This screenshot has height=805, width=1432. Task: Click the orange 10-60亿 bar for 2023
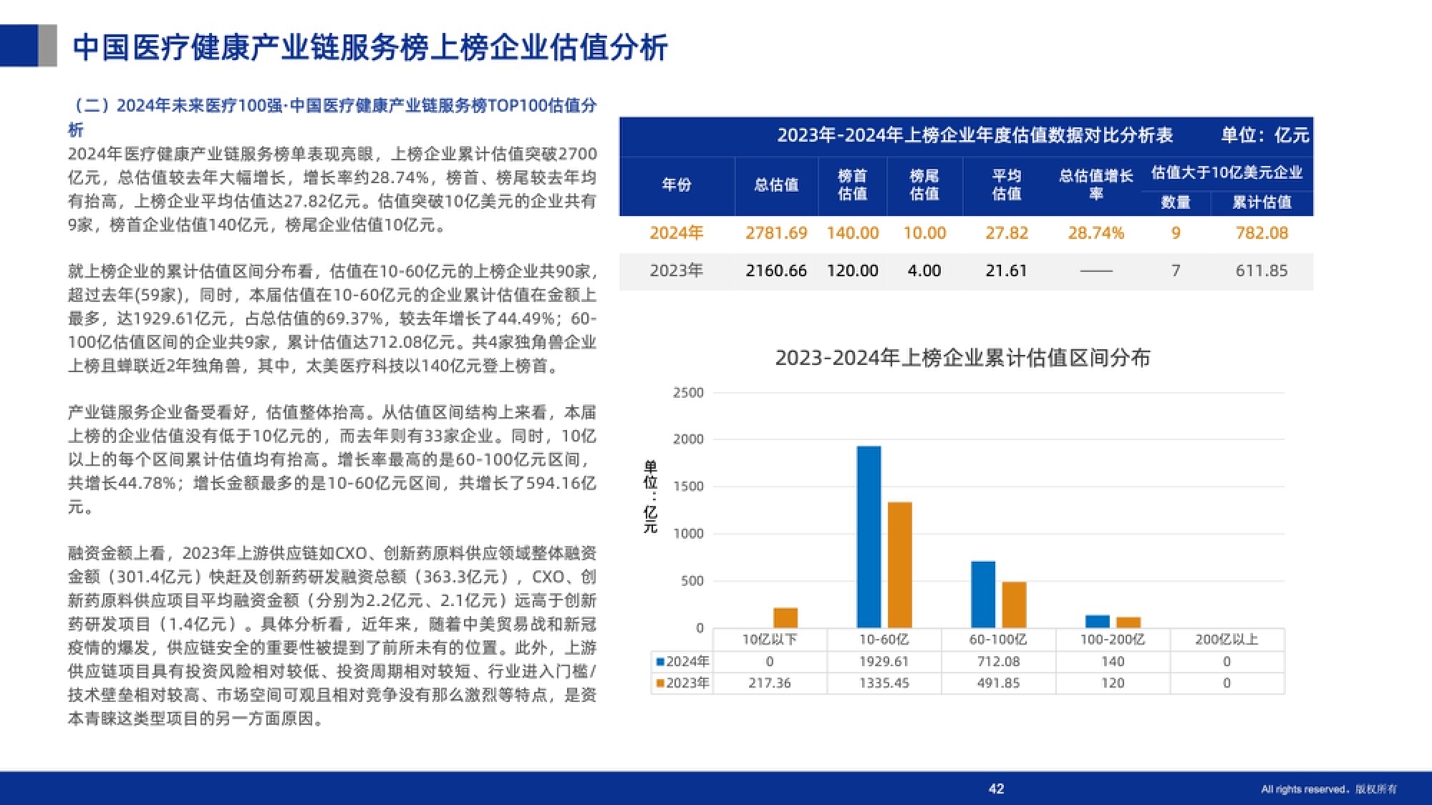[900, 565]
